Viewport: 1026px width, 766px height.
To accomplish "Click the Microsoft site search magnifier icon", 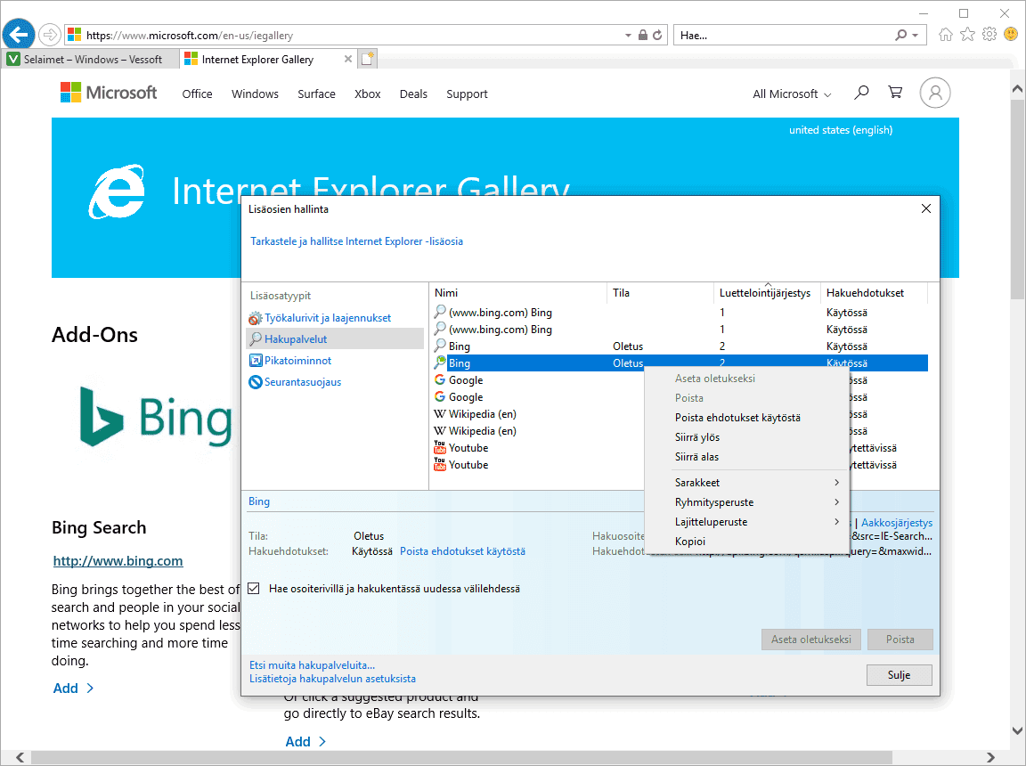I will [861, 93].
